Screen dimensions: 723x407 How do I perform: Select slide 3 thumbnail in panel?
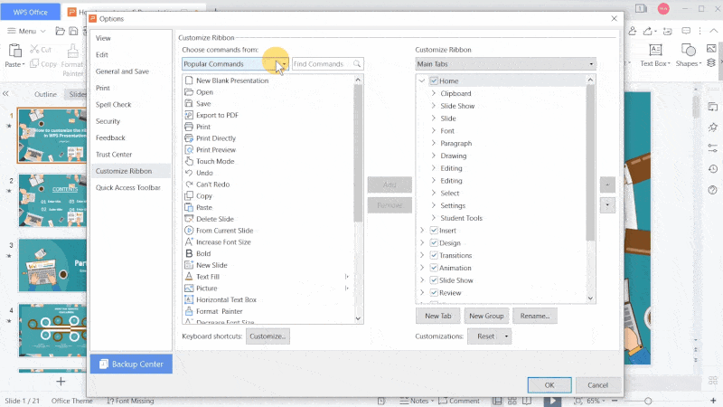point(52,265)
